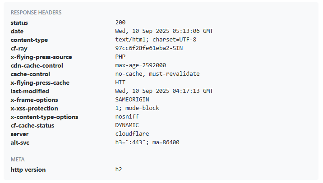Select the no-cache, must-revalidate value
The height and width of the screenshot is (183, 323).
coord(157,73)
